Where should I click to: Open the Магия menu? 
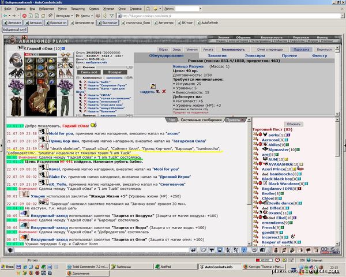[62, 9]
